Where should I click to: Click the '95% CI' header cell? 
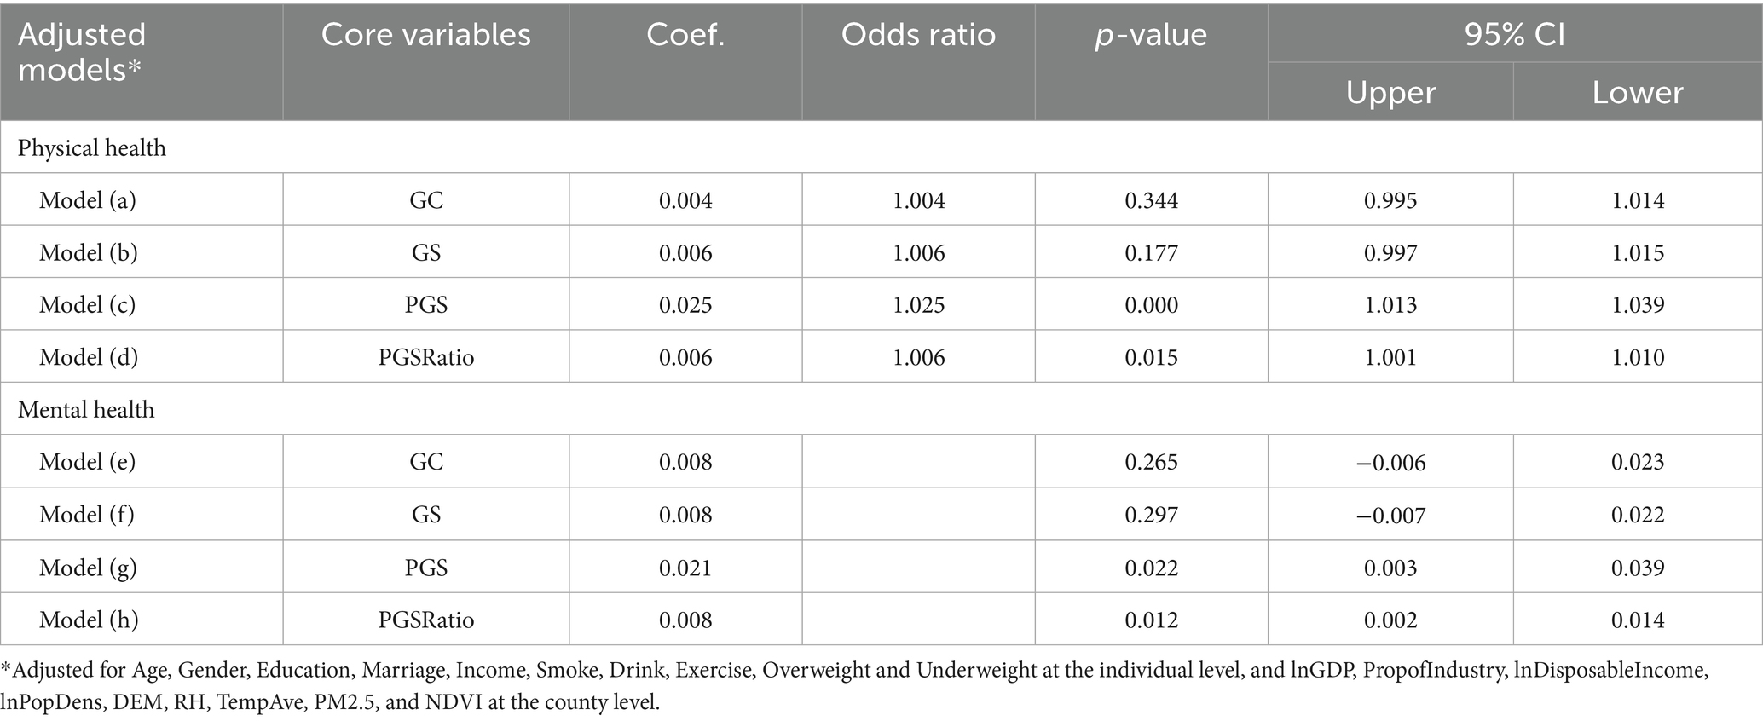point(1514,35)
